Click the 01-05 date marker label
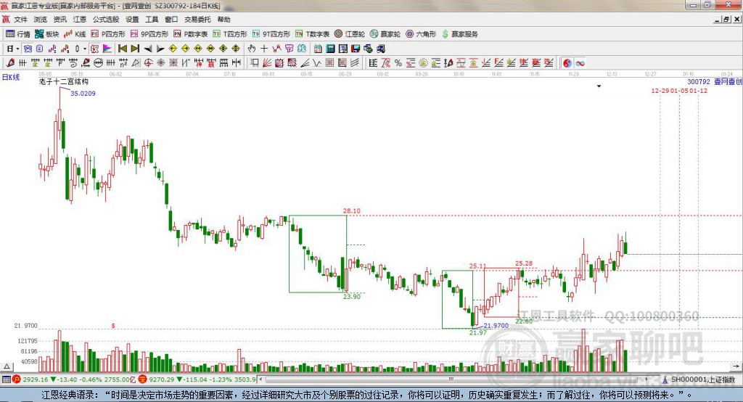The height and width of the screenshot is (402, 743). tap(679, 91)
